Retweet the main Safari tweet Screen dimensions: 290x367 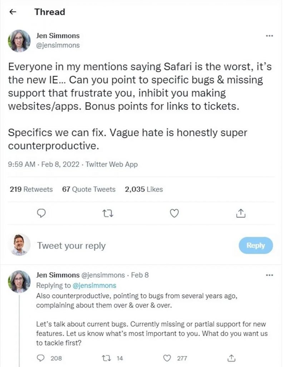pos(107,214)
